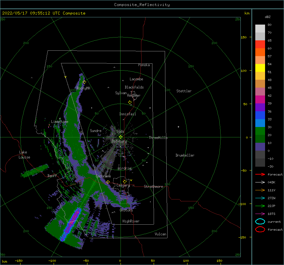This screenshot has height=265, width=284.
Task: Click the yellow diamond marker above Calgary
Action: (125, 181)
